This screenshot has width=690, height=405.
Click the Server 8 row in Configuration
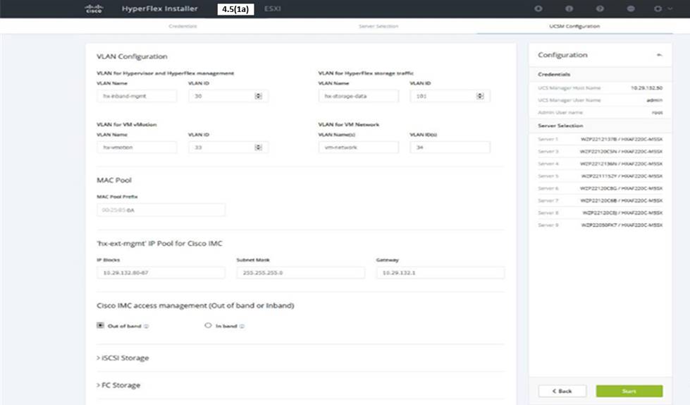(x=600, y=213)
